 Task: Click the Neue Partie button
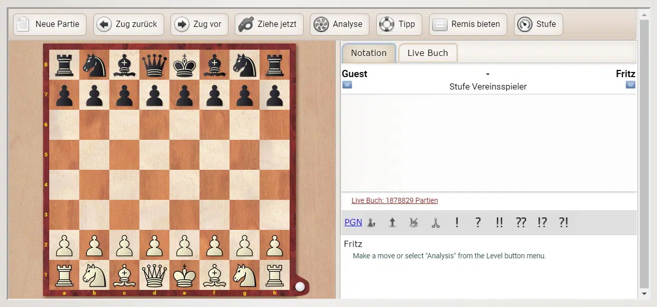point(50,24)
